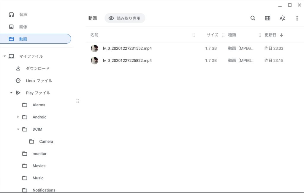Open the Movies folder text label

pyautogui.click(x=39, y=166)
